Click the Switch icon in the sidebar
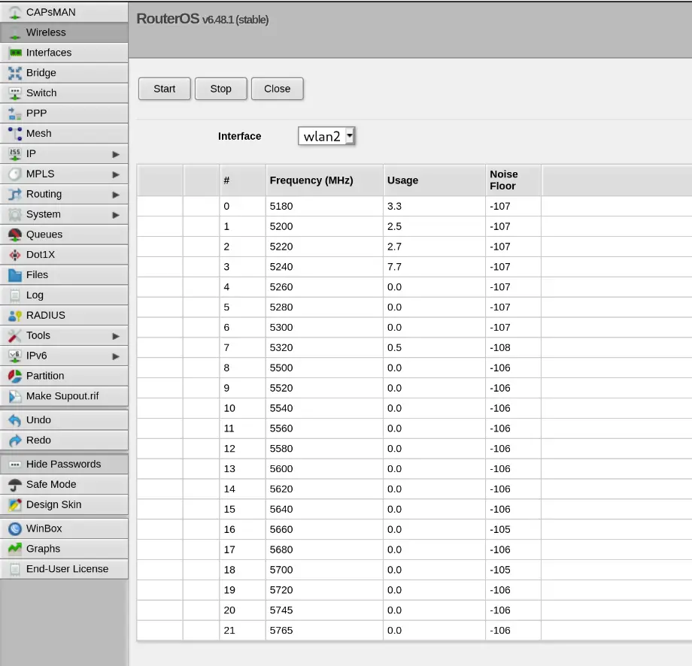This screenshot has width=692, height=666. click(15, 93)
